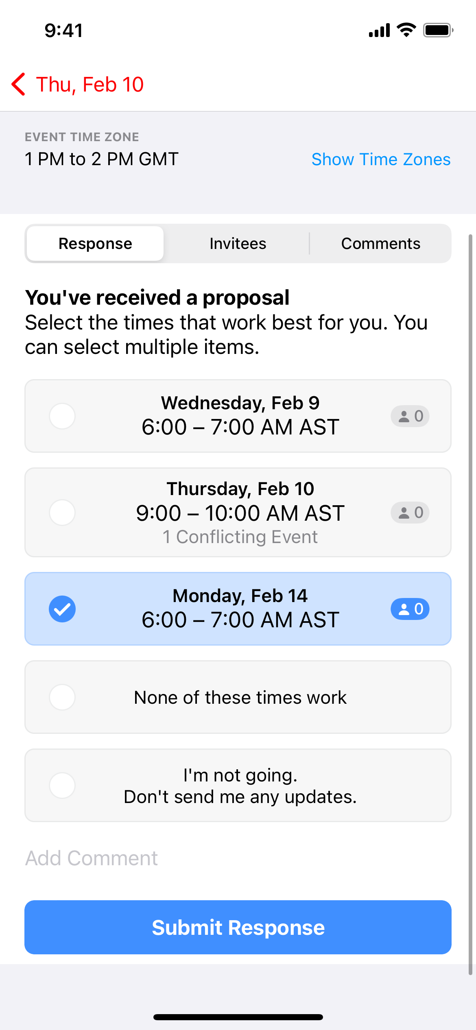Switch to the Invitees tab
476x1030 pixels.
coord(238,244)
